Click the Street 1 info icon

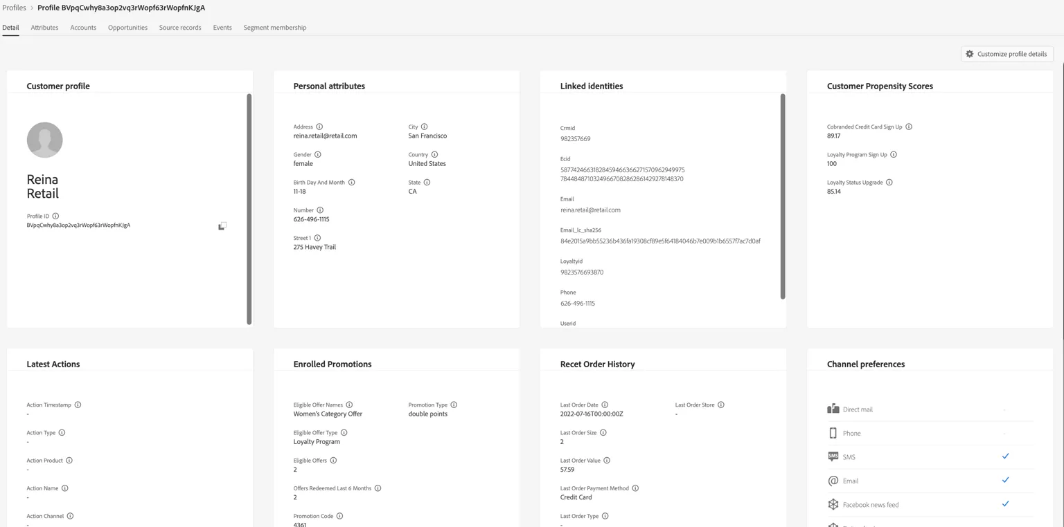coord(317,238)
